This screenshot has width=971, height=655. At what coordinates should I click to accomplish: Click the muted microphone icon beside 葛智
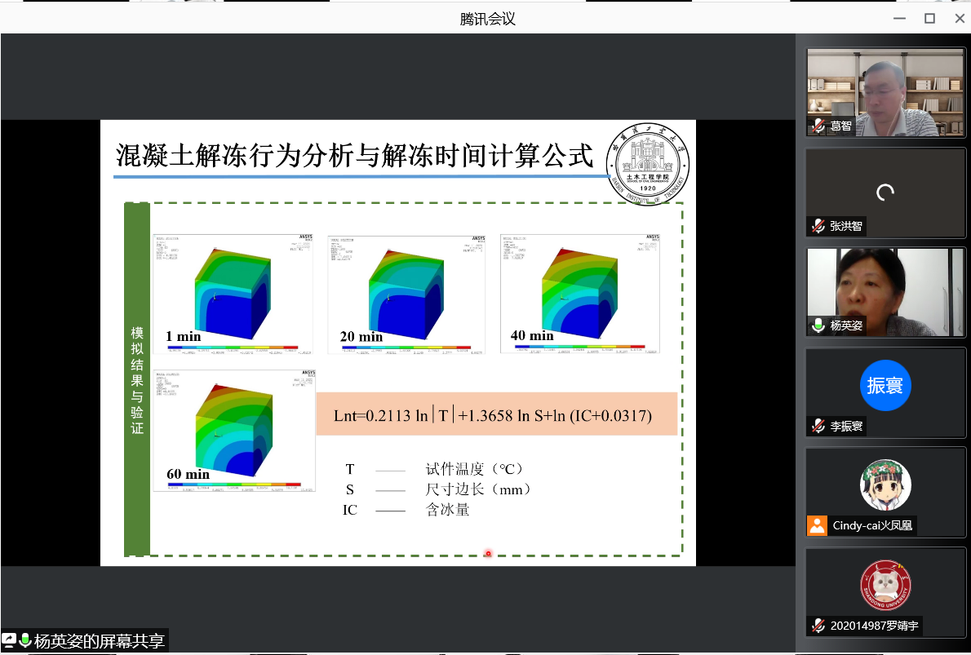[818, 126]
